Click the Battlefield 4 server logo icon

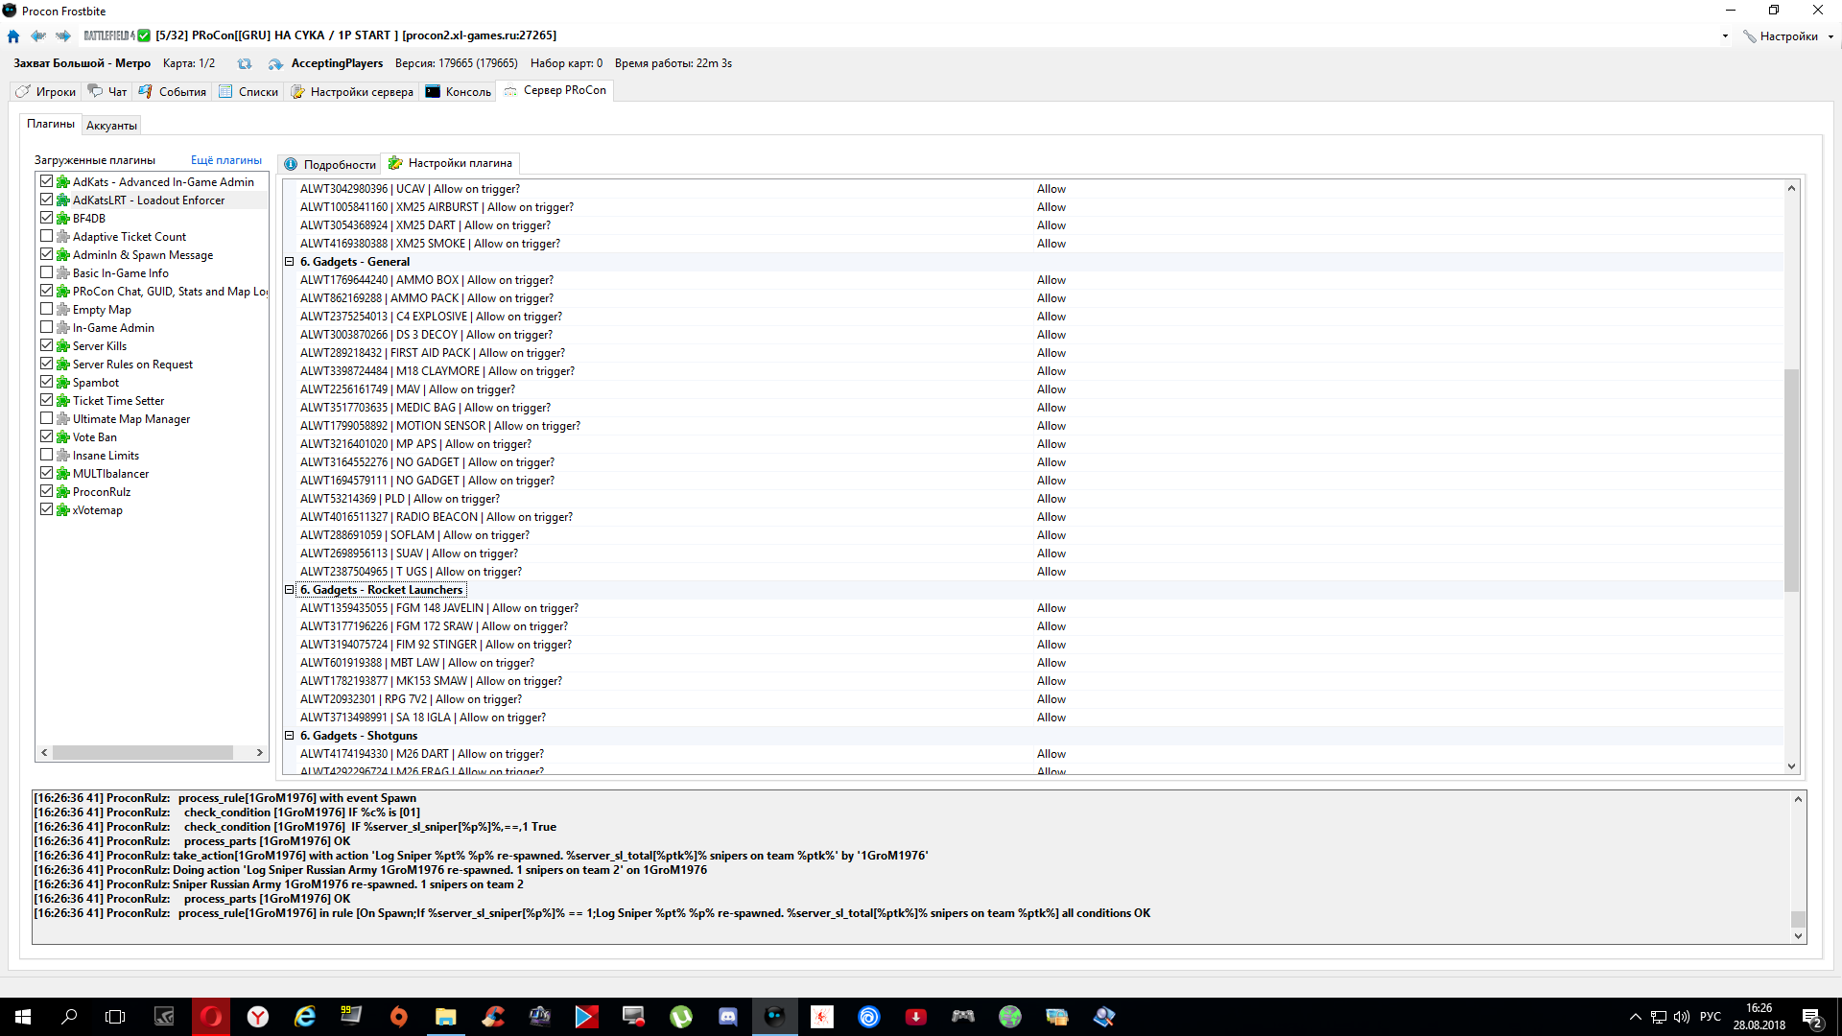click(x=109, y=35)
